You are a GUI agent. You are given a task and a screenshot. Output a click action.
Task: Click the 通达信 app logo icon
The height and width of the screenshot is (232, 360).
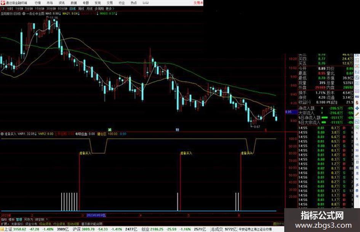click(3, 3)
